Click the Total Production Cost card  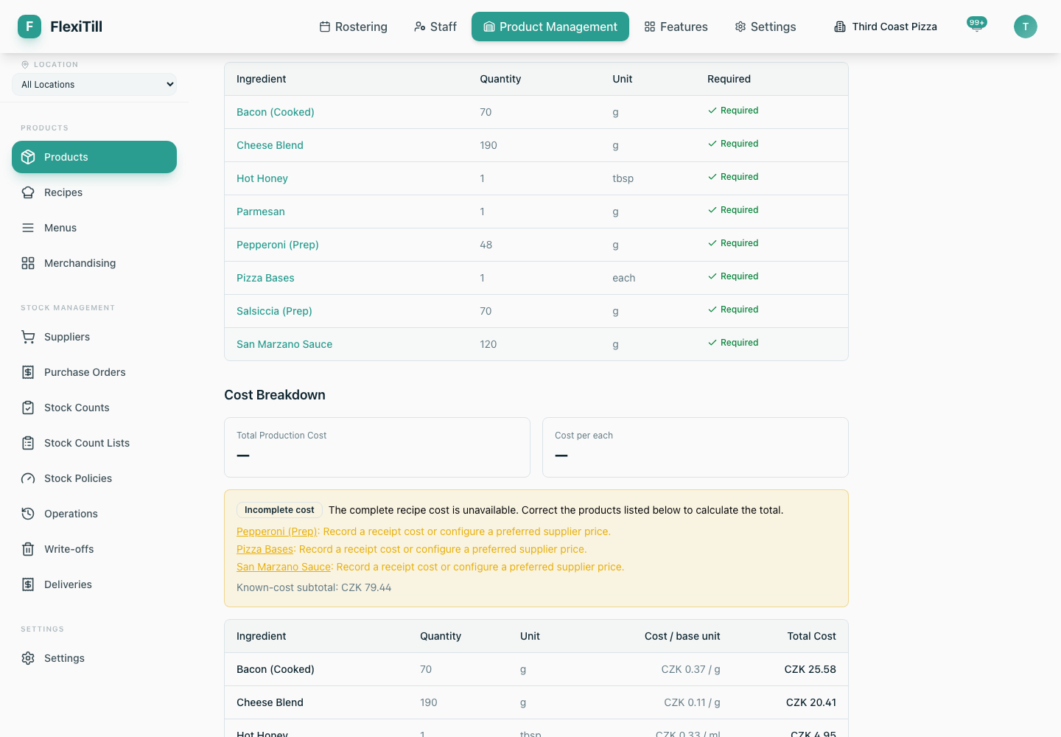(377, 447)
